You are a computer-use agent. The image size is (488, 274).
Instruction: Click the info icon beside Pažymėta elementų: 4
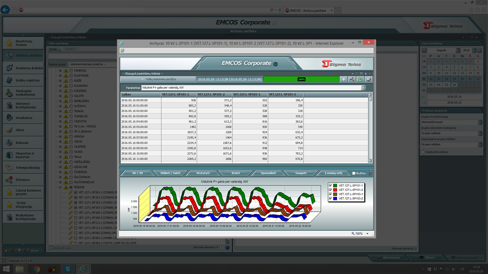(x=221, y=248)
